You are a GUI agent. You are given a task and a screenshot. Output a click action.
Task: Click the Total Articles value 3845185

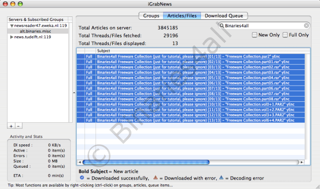pyautogui.click(x=168, y=28)
